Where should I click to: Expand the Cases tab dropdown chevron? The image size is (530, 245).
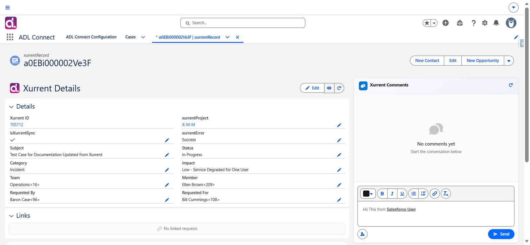pos(143,37)
